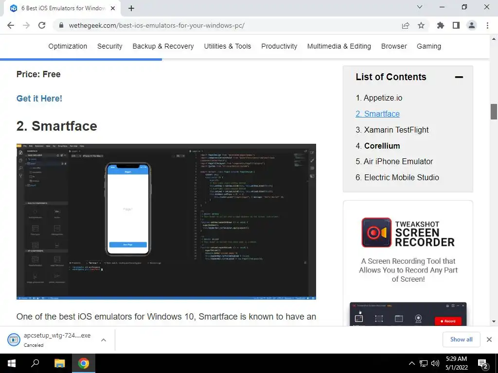
Task: Show hidden system tray icons
Action: [x=411, y=363]
